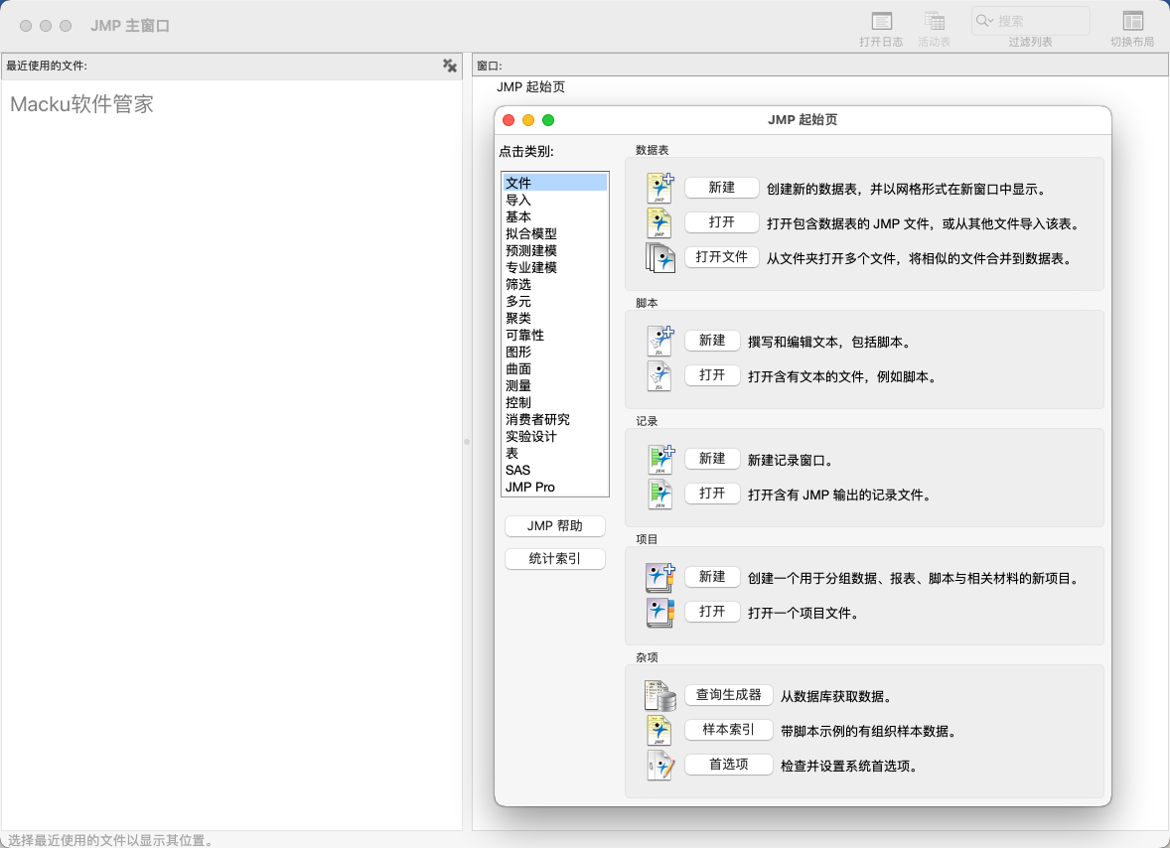Click the splitter handle between the panels
Image resolution: width=1170 pixels, height=848 pixels.
[467, 442]
